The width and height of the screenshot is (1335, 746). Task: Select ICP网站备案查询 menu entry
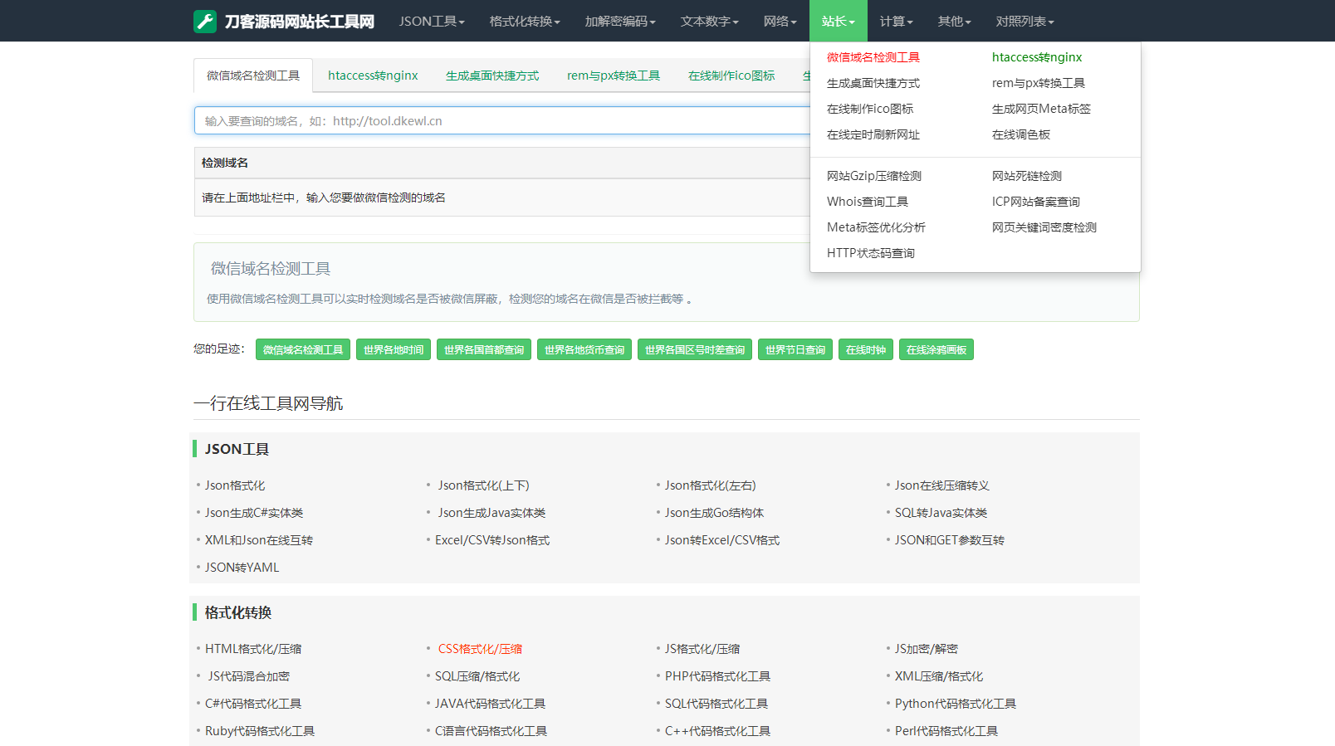pyautogui.click(x=1035, y=202)
